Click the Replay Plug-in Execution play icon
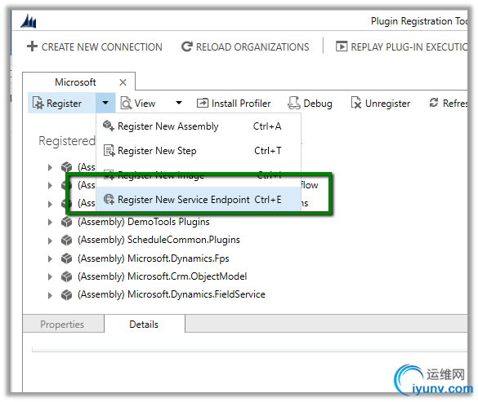The width and height of the screenshot is (478, 402). pyautogui.click(x=342, y=46)
